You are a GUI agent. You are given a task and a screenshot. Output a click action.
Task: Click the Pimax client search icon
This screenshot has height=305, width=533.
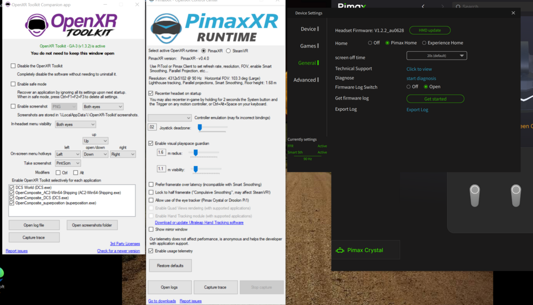[x=458, y=6]
